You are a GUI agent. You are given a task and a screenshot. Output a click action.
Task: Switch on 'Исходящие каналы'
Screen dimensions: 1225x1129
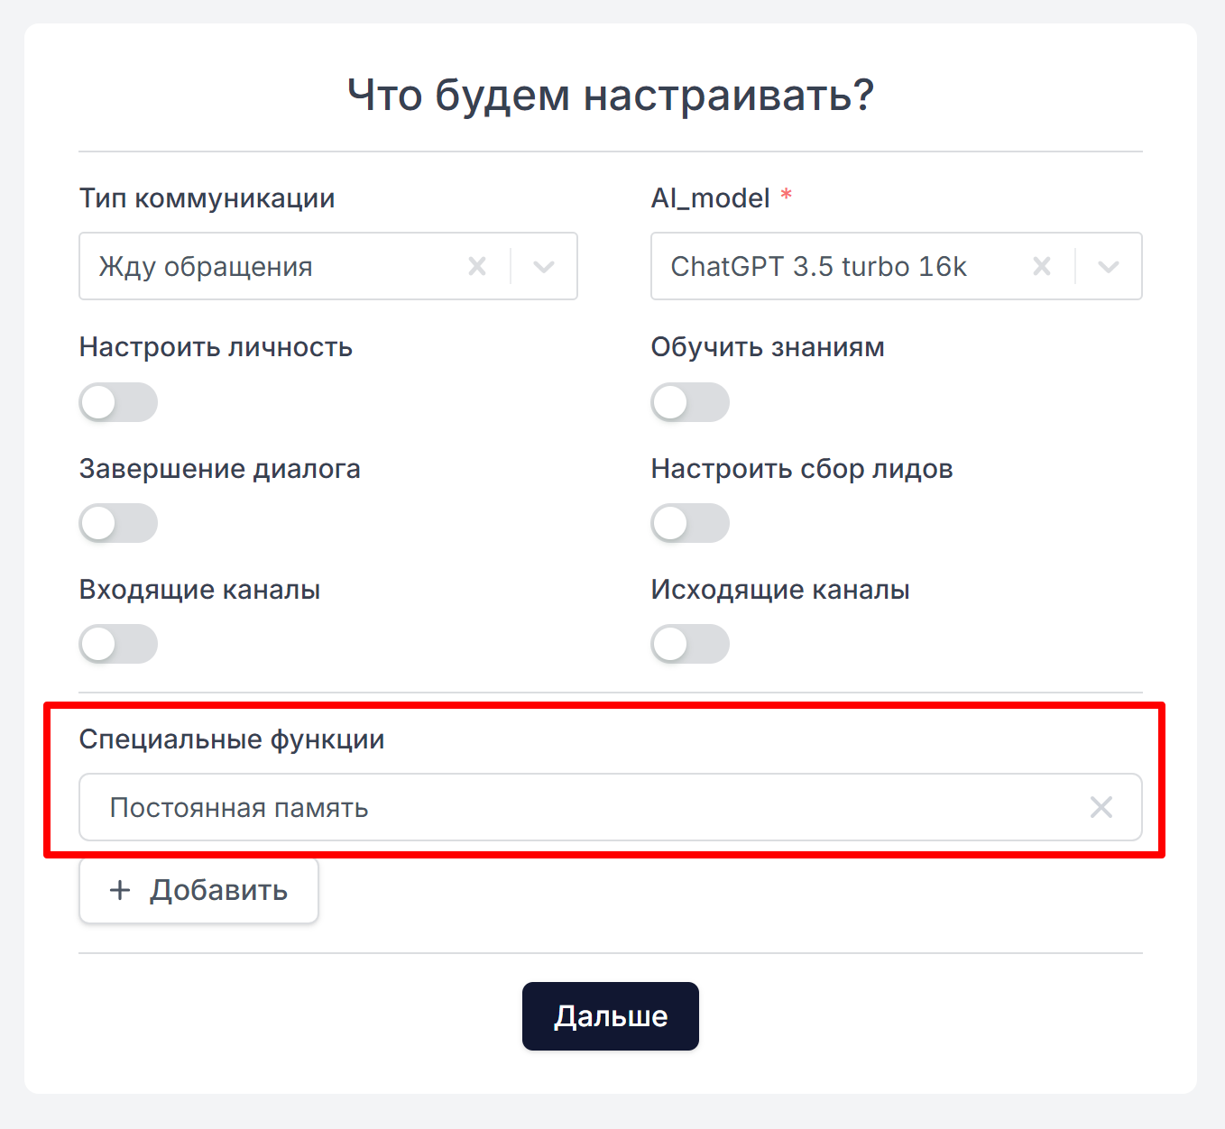pos(690,644)
